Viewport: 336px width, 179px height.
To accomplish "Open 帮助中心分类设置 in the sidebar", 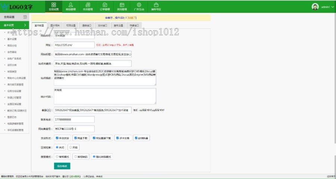I will tap(16, 78).
